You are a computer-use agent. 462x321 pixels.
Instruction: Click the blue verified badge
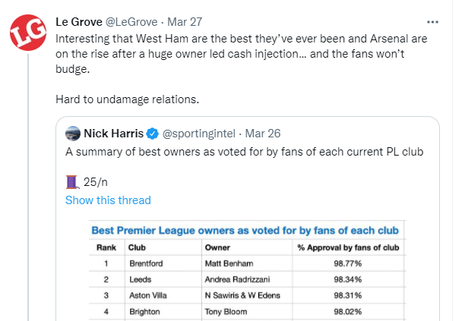(x=152, y=134)
